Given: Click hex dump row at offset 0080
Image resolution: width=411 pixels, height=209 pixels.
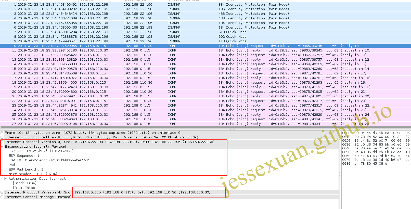Looking at the screenshot, I should coord(366,163).
